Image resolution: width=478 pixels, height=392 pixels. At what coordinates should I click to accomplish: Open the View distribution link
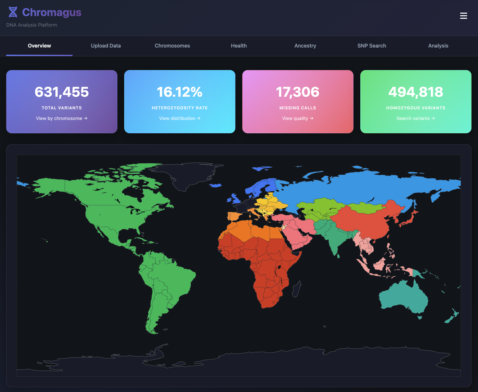click(x=179, y=118)
